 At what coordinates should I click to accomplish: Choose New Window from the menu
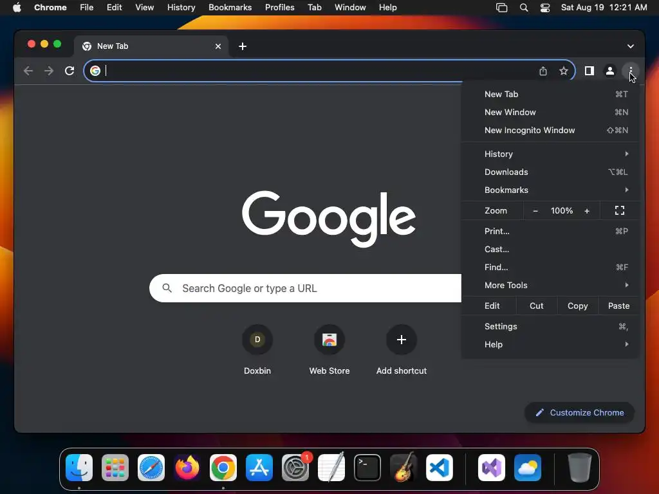tap(551, 112)
